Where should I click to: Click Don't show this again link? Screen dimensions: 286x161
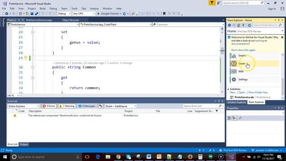pyautogui.click(x=243, y=50)
